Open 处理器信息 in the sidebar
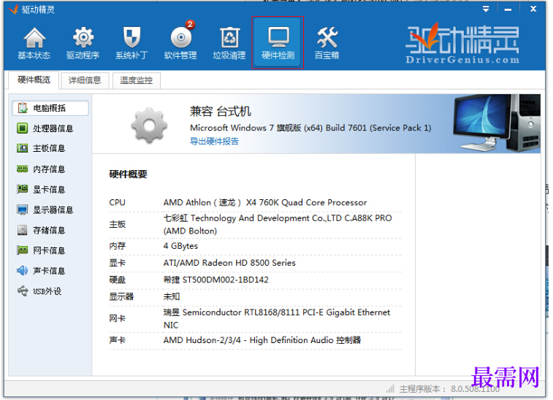Screen dimensions: 553x400 45,128
